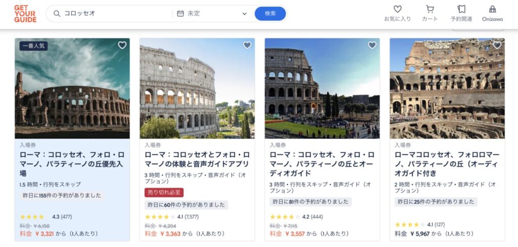Open tour titled コロッセオとフォロ・ロマーノの体験と音声ガイドアプリ
518x247 pixels.
197,159
